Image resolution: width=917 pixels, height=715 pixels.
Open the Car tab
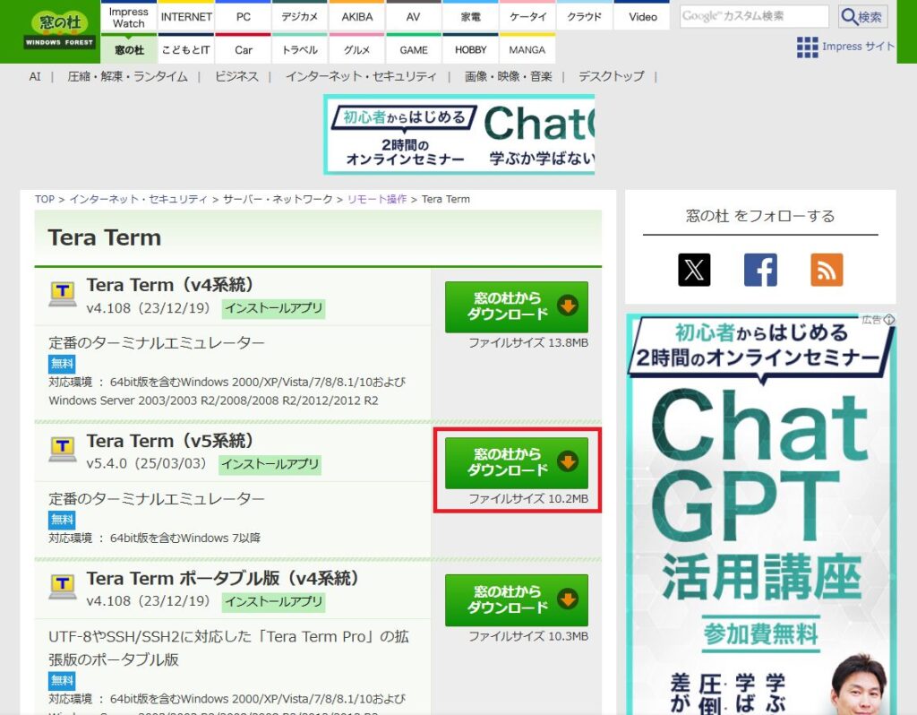(244, 49)
